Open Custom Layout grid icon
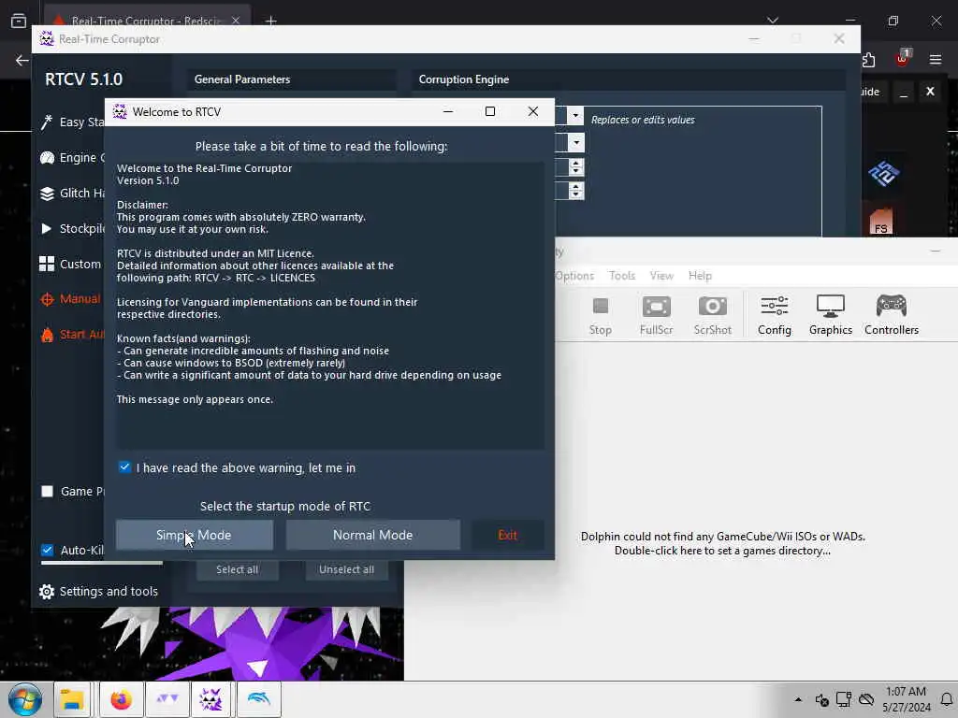 [47, 264]
